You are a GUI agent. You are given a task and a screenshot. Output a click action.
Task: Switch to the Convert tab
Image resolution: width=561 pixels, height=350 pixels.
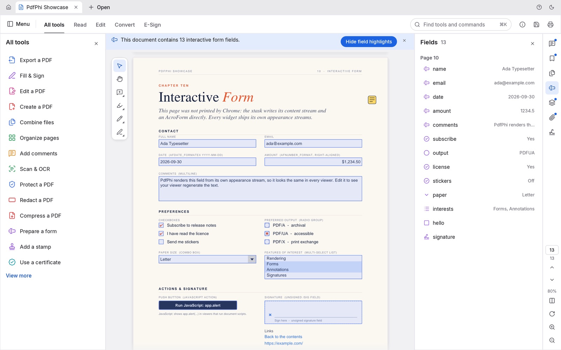(124, 25)
